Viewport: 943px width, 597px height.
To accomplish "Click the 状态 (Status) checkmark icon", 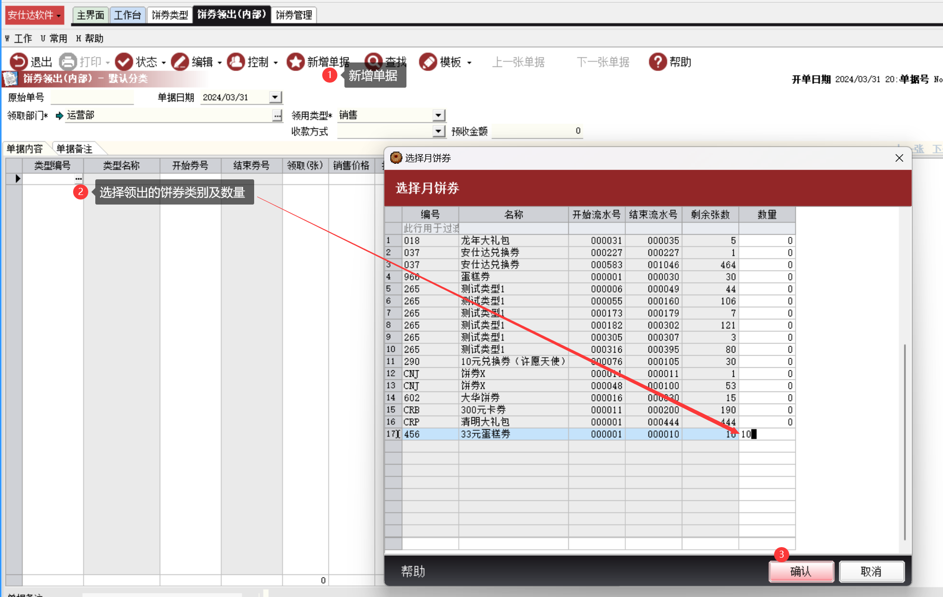I will pyautogui.click(x=124, y=62).
